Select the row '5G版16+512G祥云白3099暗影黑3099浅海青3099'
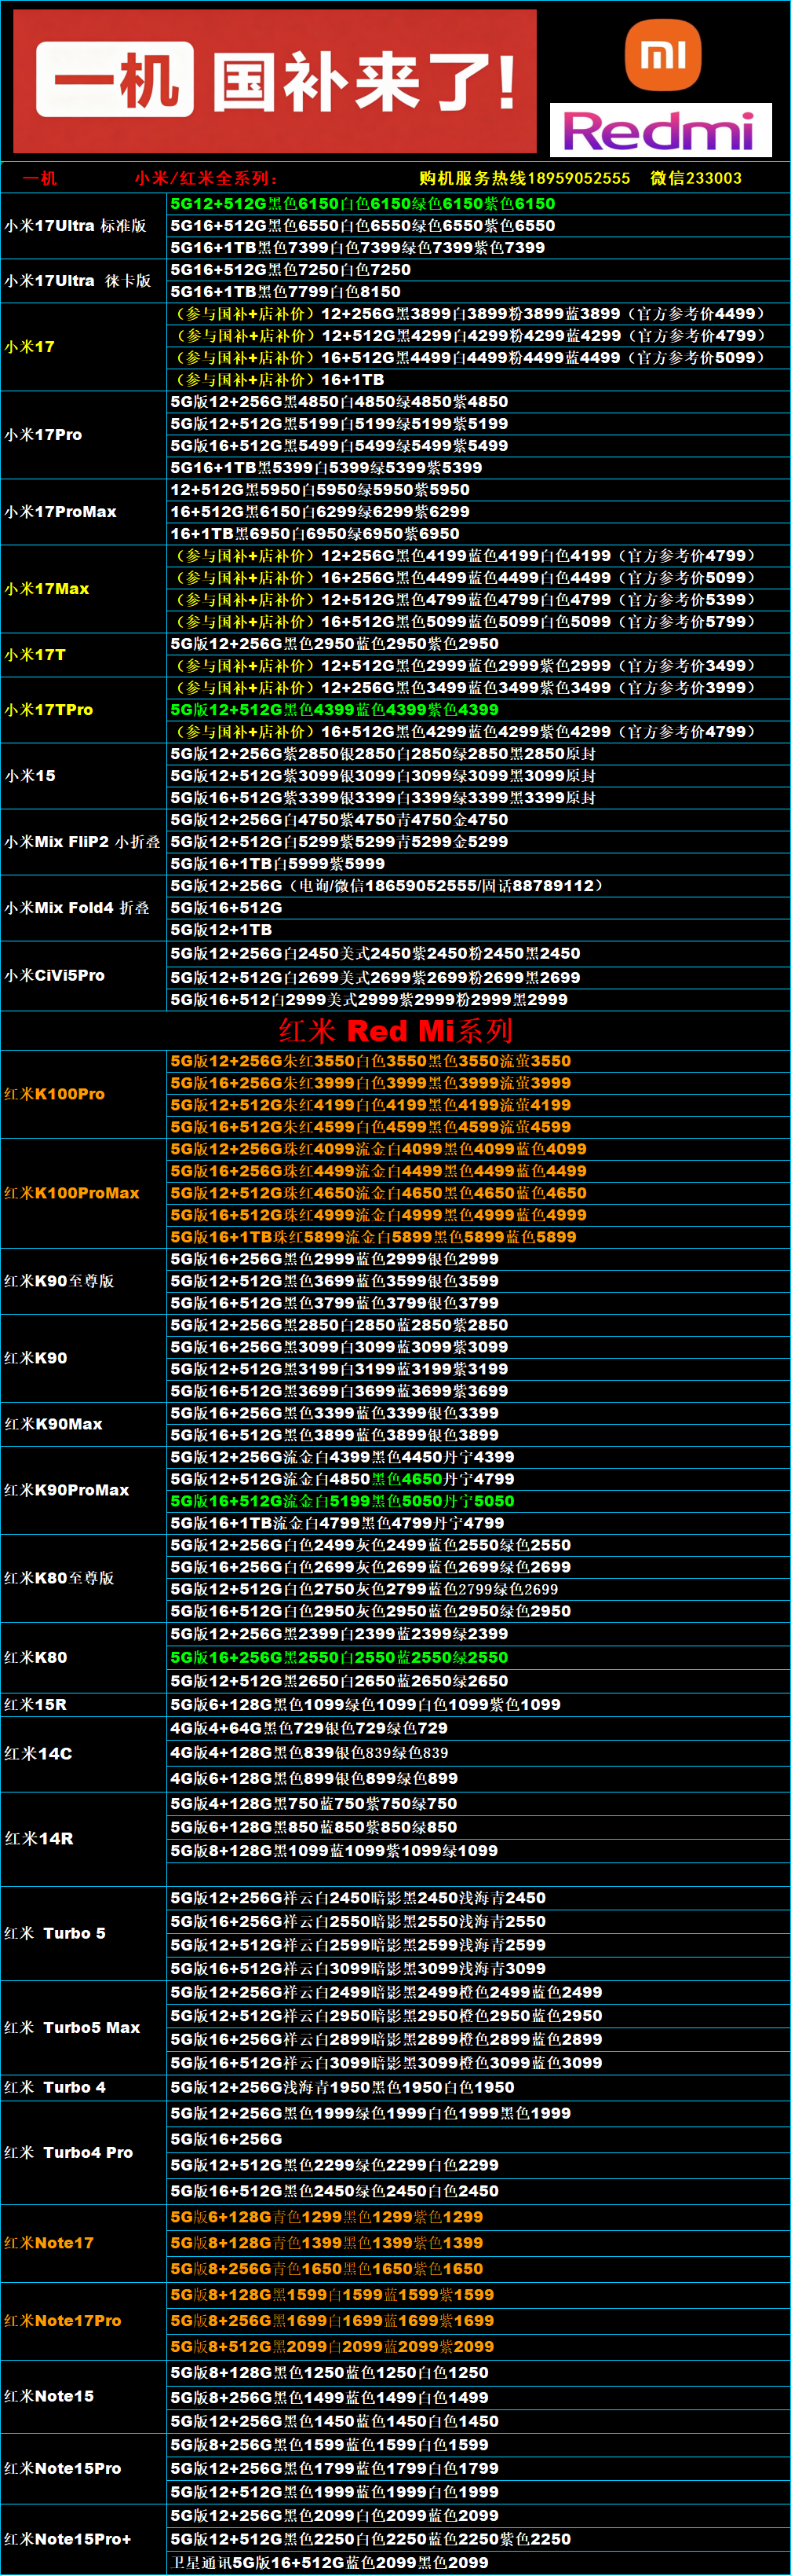This screenshot has width=791, height=2576. pos(479,1969)
